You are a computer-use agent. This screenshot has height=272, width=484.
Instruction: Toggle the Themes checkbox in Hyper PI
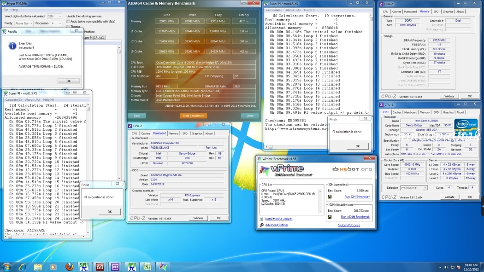coord(68,27)
